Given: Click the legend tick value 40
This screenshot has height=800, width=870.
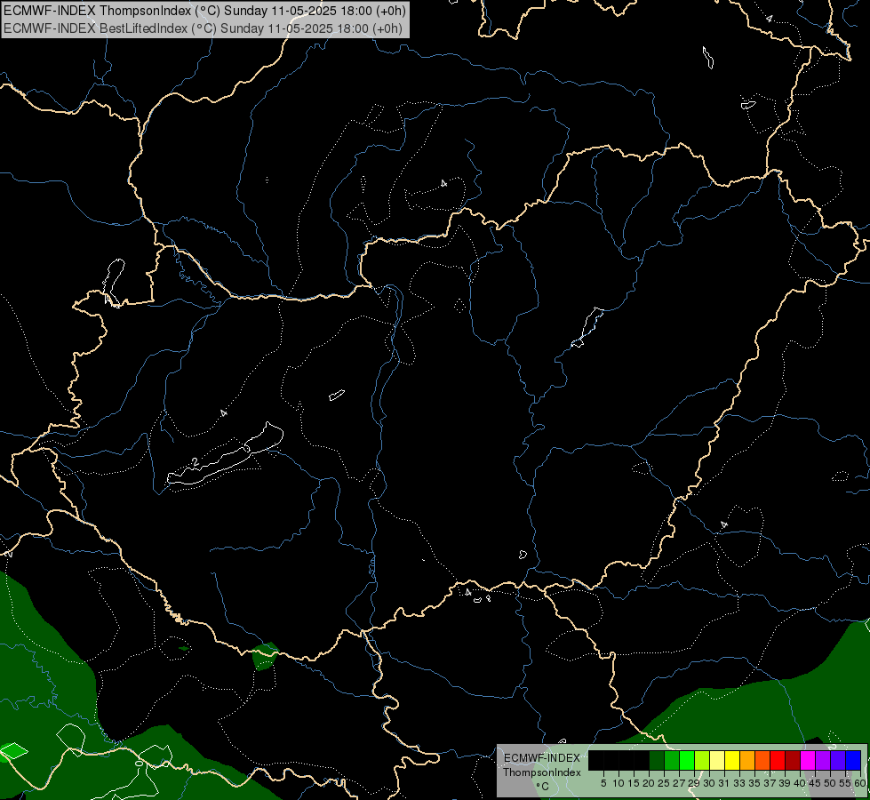Looking at the screenshot, I should click(x=799, y=783).
